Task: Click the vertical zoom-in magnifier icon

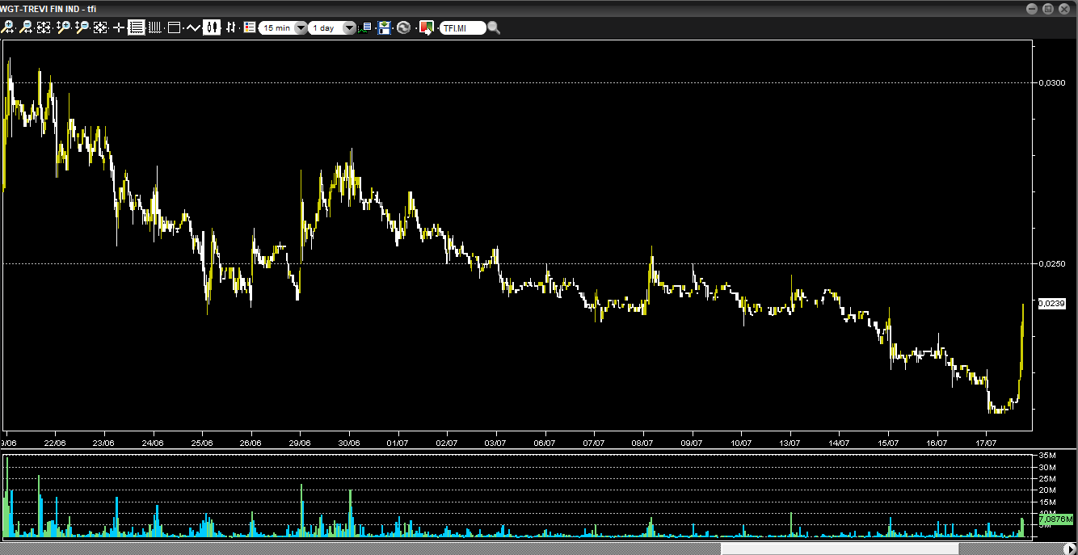Action: point(63,27)
